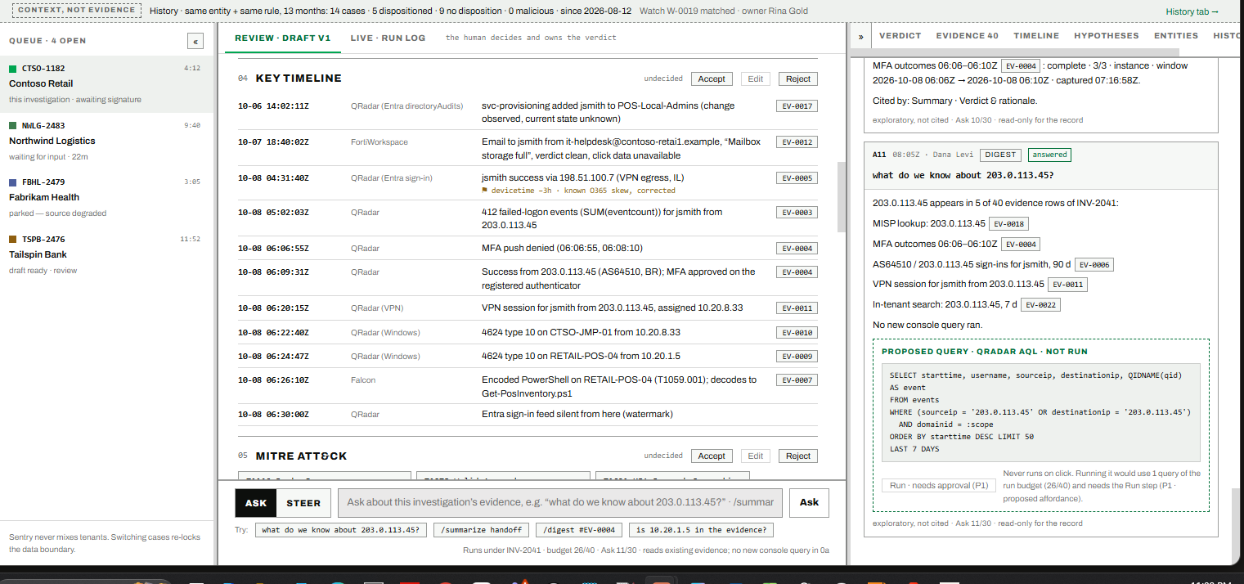This screenshot has width=1244, height=584.
Task: Click the DIGEST tag on answer A11
Action: pyautogui.click(x=1001, y=155)
